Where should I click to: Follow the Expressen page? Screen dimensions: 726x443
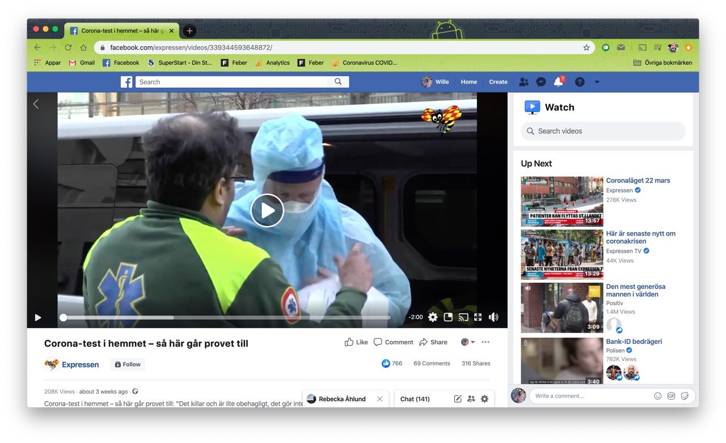(x=127, y=364)
